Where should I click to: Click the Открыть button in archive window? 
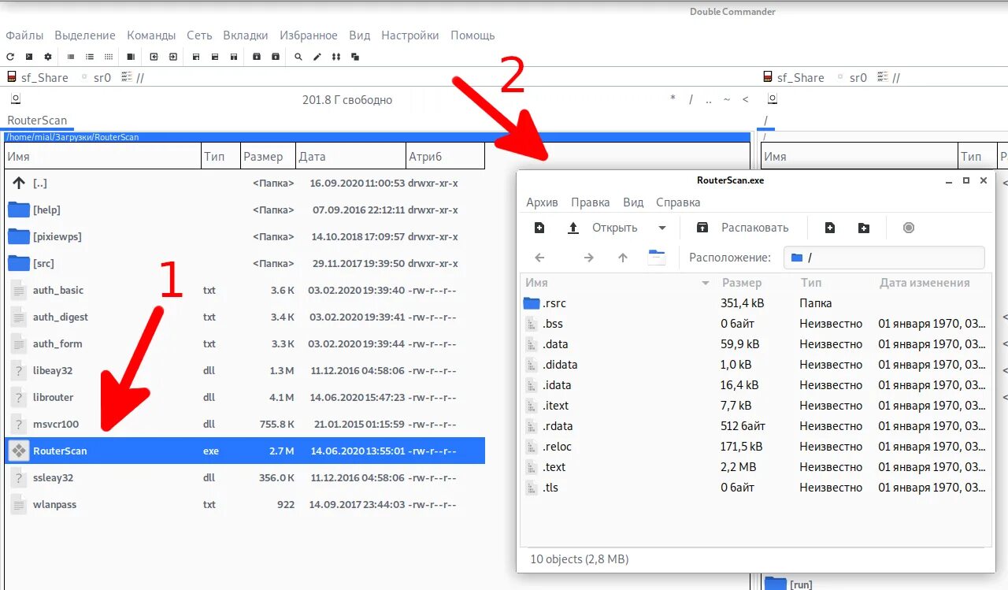(603, 228)
